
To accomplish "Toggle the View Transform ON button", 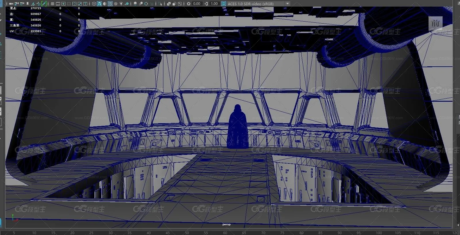I will [x=224, y=4].
